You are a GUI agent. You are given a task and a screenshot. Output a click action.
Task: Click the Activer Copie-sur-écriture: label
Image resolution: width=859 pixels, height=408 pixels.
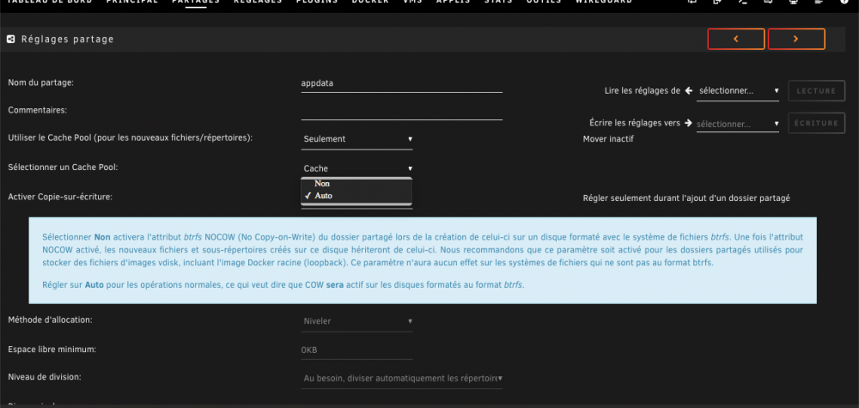click(60, 197)
